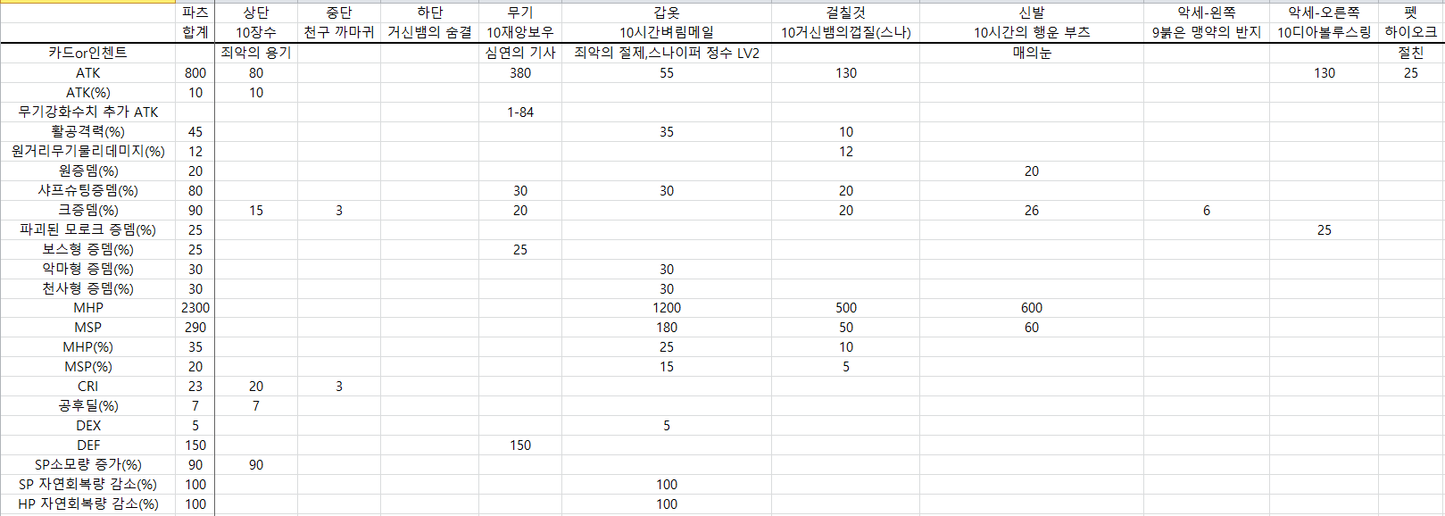This screenshot has height=516, width=1445.
Task: Select the '10재앙보우' weapon cell
Action: [x=519, y=32]
